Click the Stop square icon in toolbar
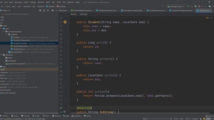This screenshot has width=214, height=120. pos(205,6)
